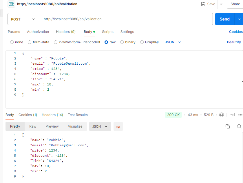Image resolution: width=243 pixels, height=183 pixels.
Task: Select the Pretty response view
Action: pyautogui.click(x=15, y=126)
